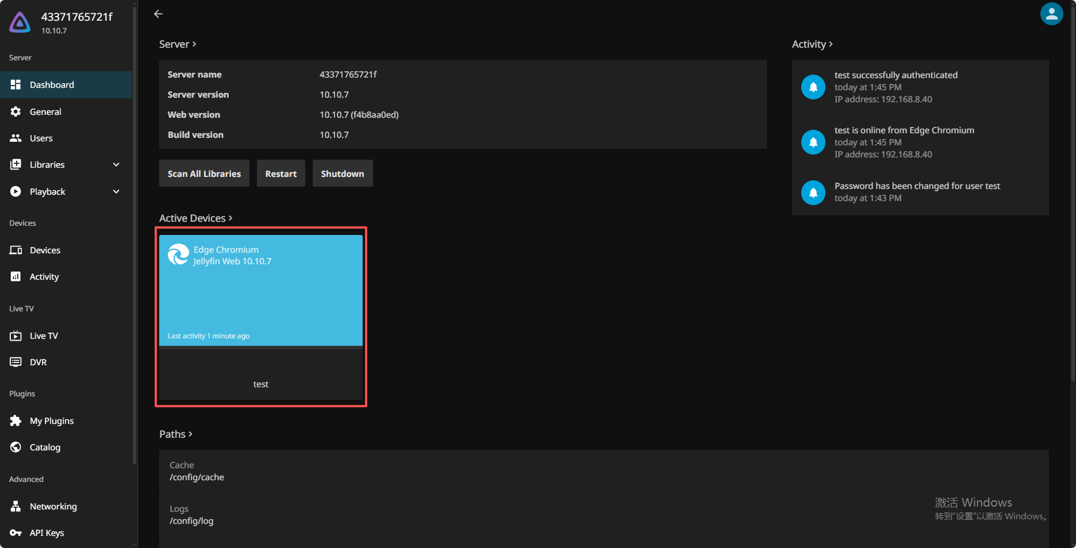The height and width of the screenshot is (548, 1076).
Task: Click the sidebar server title 43371765721f
Action: point(77,17)
